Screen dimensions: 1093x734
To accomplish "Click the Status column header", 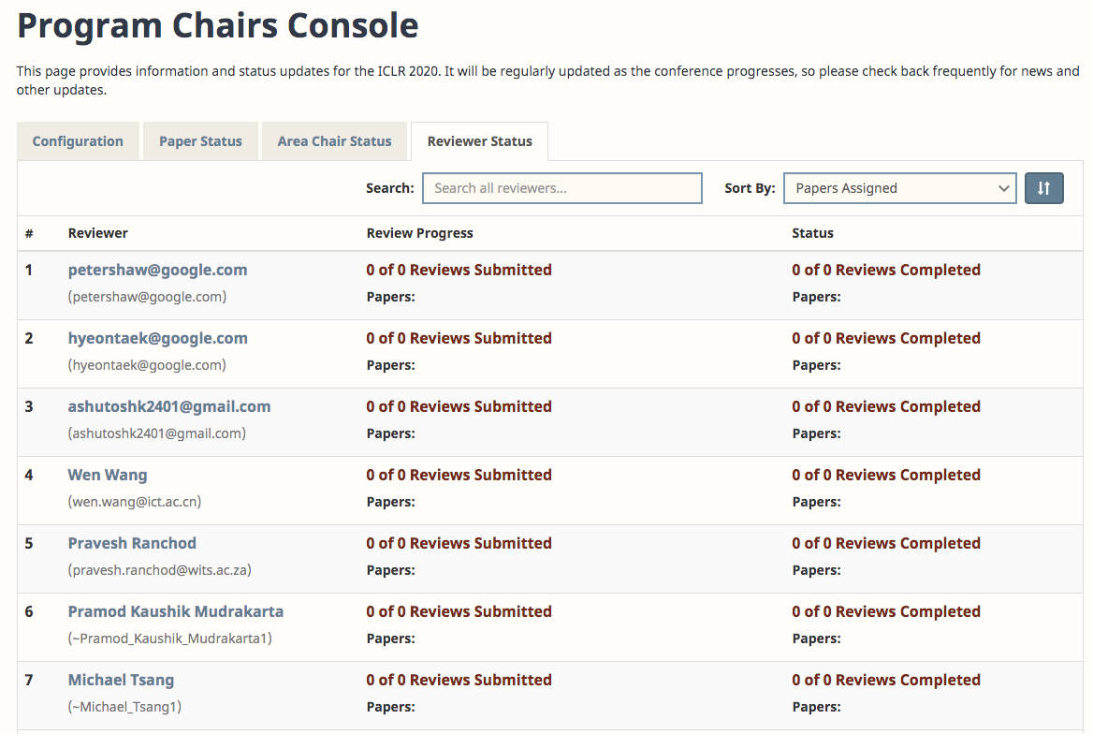I will (x=812, y=232).
